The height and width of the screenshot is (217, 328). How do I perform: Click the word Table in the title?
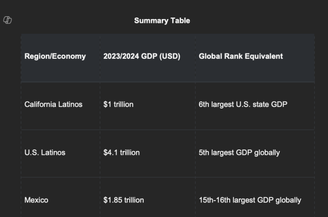pyautogui.click(x=180, y=21)
